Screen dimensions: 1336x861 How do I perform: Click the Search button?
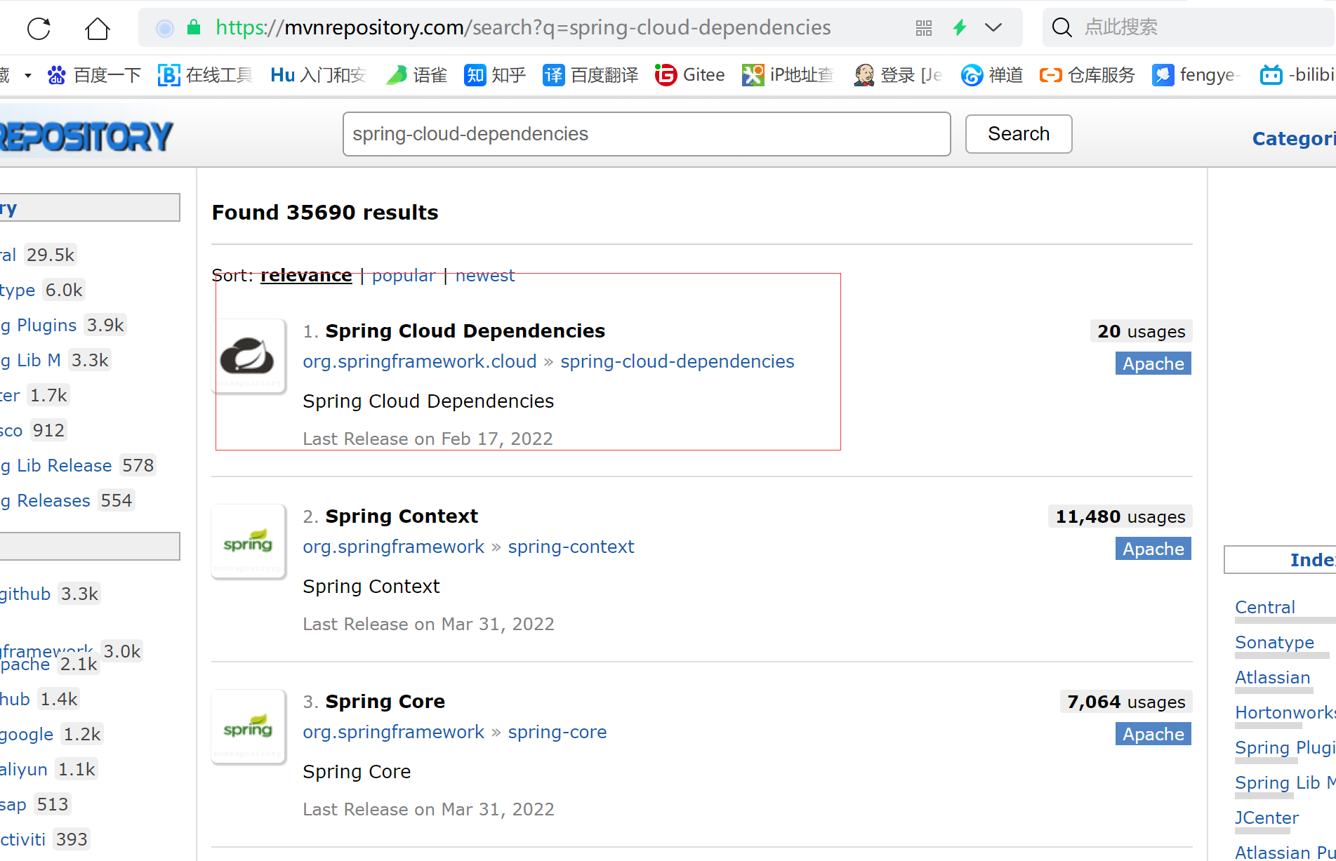click(1019, 134)
